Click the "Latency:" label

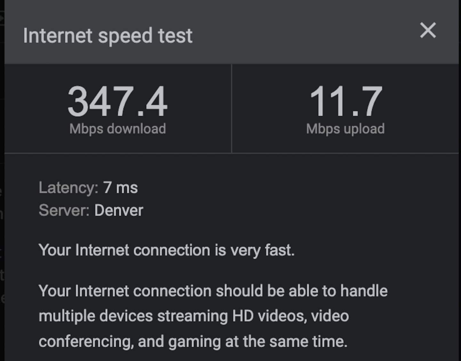[68, 188]
